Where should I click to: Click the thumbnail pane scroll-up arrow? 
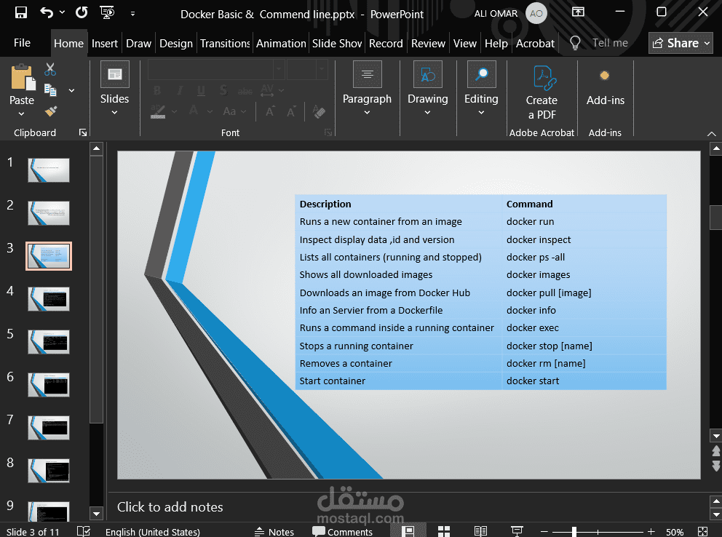96,148
